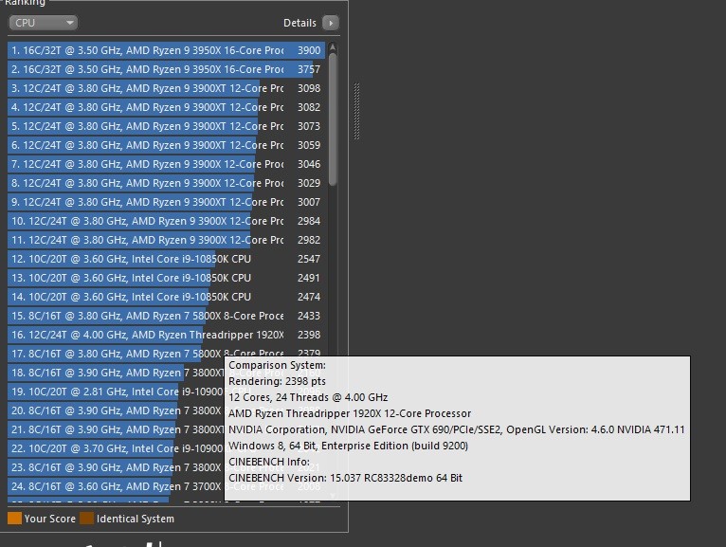Click the Details arrow button

[331, 23]
